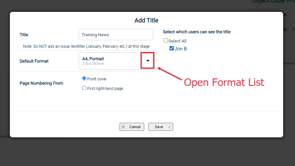Image resolution: width=295 pixels, height=166 pixels.
Task: Click the Select All text label
Action: pyautogui.click(x=177, y=41)
